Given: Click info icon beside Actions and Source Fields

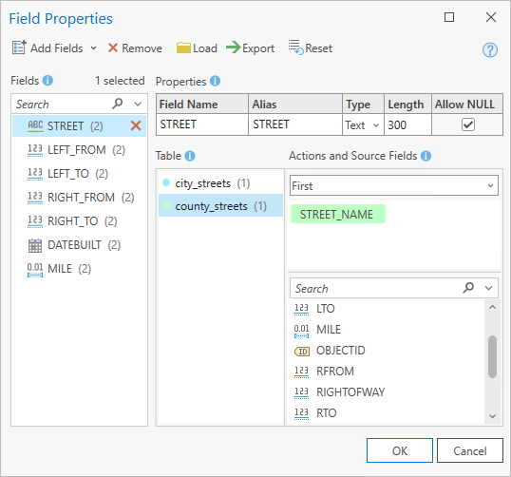Looking at the screenshot, I should pyautogui.click(x=426, y=156).
